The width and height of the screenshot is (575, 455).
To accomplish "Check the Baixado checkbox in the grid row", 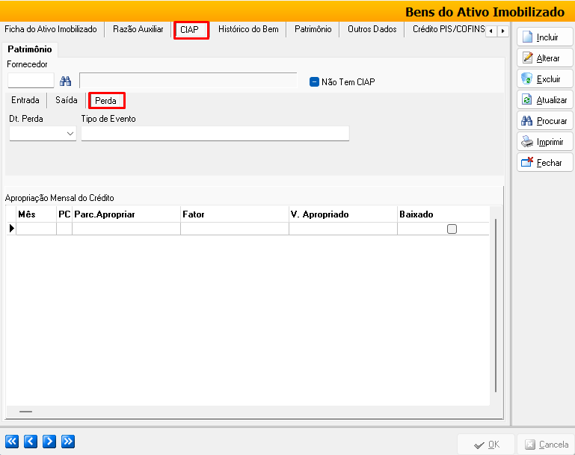I will 452,229.
